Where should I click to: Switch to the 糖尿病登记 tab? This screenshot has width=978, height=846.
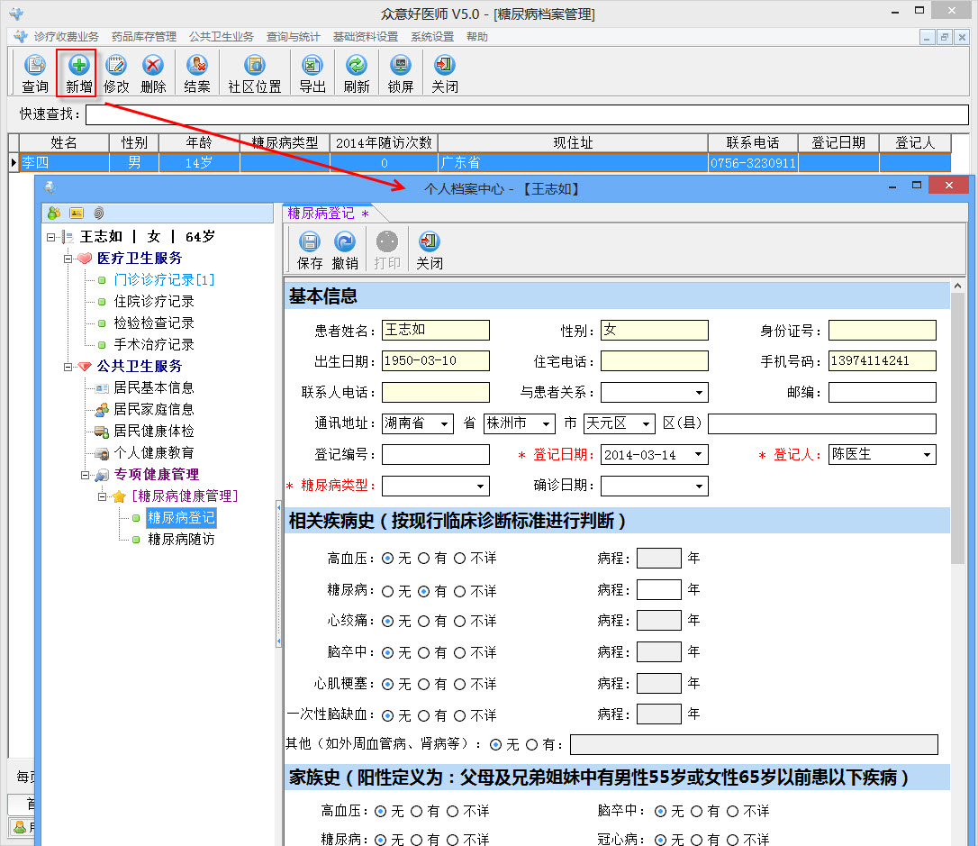(x=328, y=214)
